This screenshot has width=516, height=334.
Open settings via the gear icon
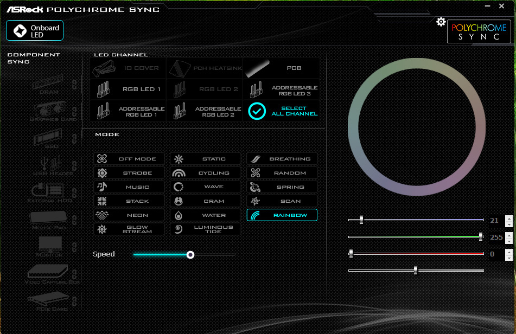pos(441,22)
